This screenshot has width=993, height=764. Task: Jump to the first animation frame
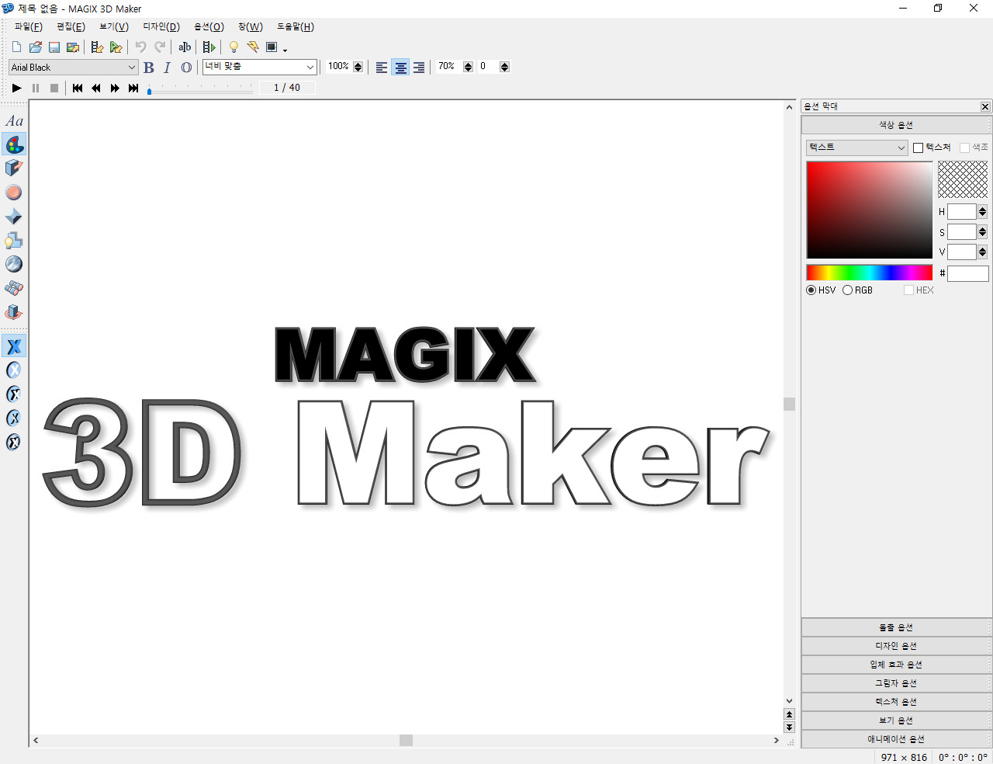tap(78, 89)
